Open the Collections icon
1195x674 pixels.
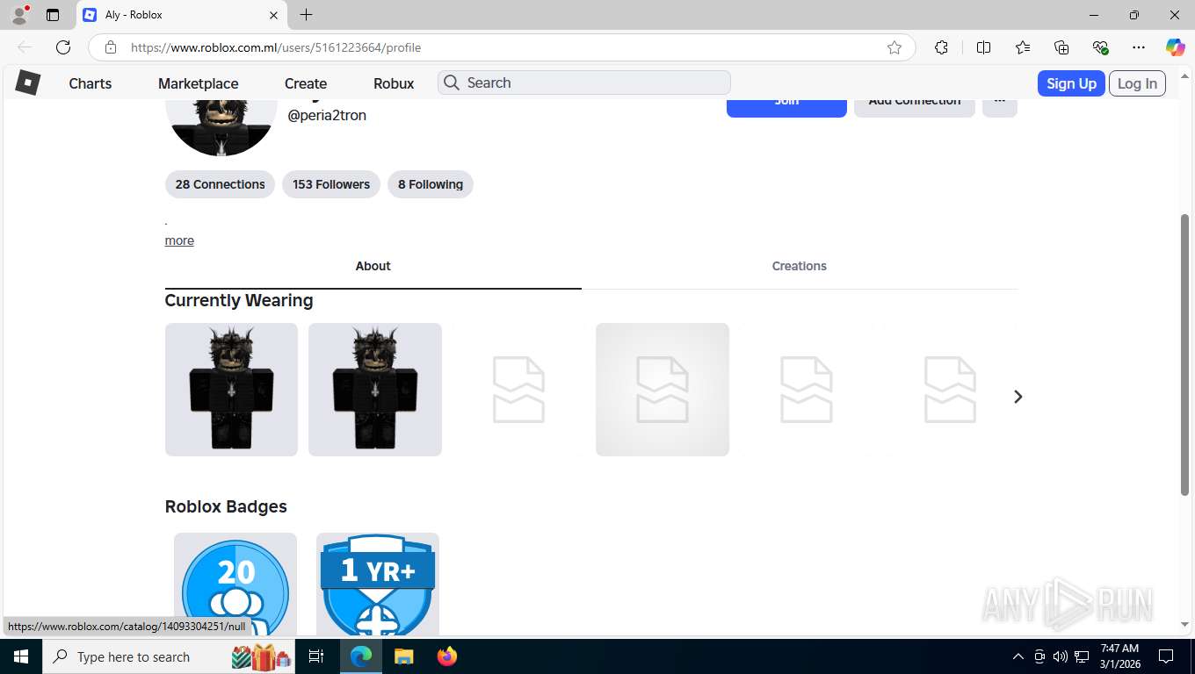click(1061, 47)
